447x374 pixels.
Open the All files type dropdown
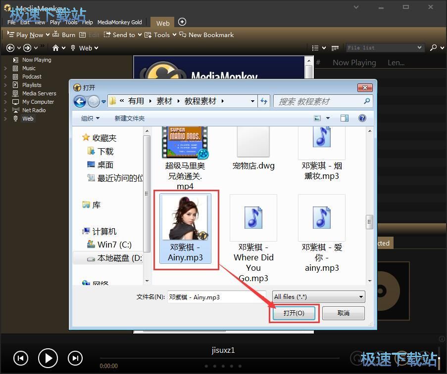319,296
